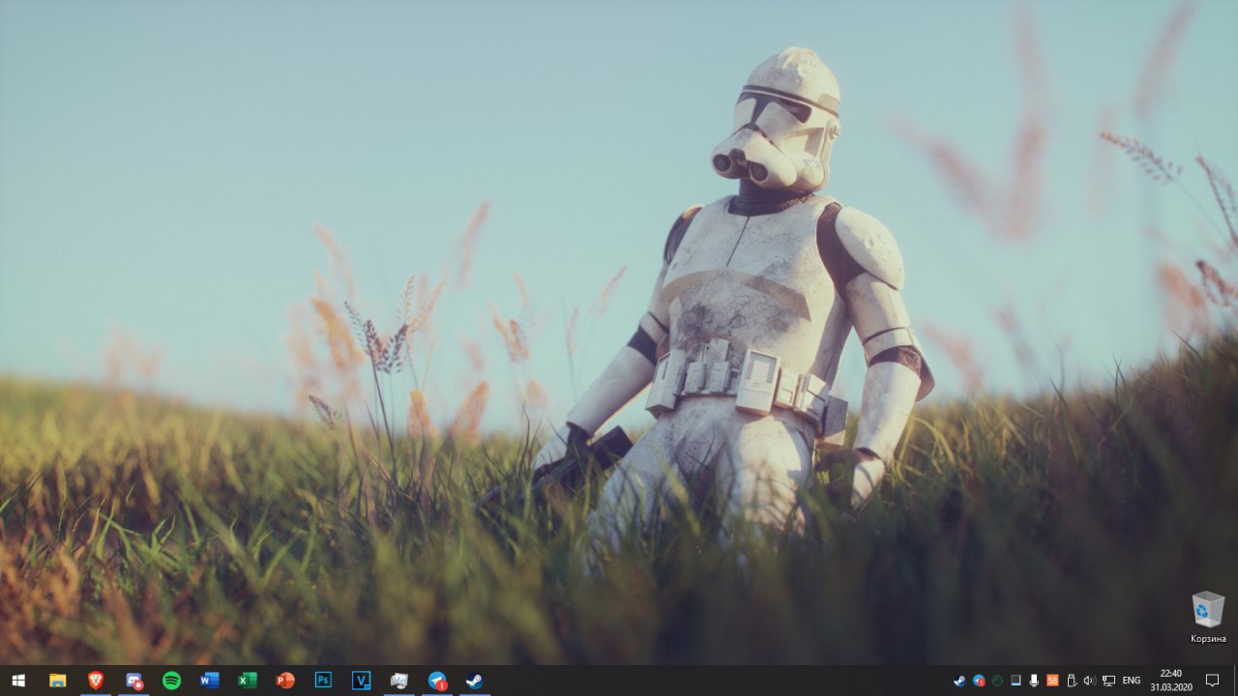Viewport: 1238px width, 696px height.
Task: Launch Vegas Pro from the taskbar
Action: (361, 681)
